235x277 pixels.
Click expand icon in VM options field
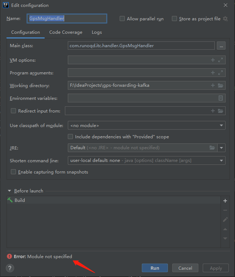(220, 60)
